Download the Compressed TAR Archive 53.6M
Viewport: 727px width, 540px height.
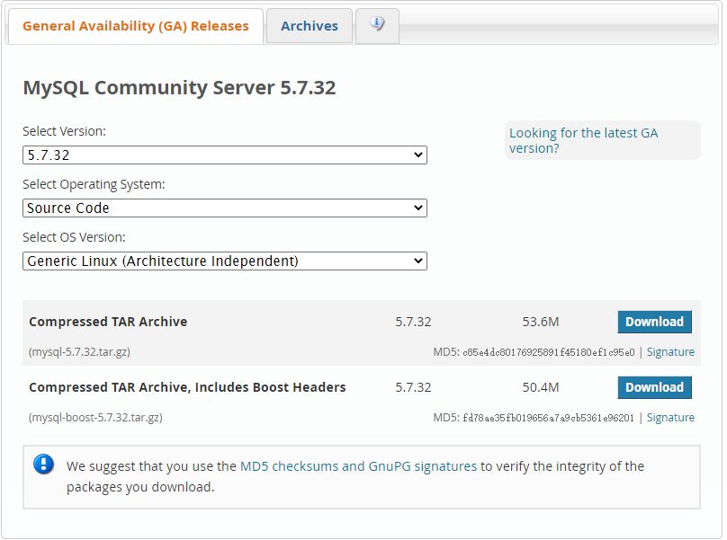pyautogui.click(x=654, y=322)
